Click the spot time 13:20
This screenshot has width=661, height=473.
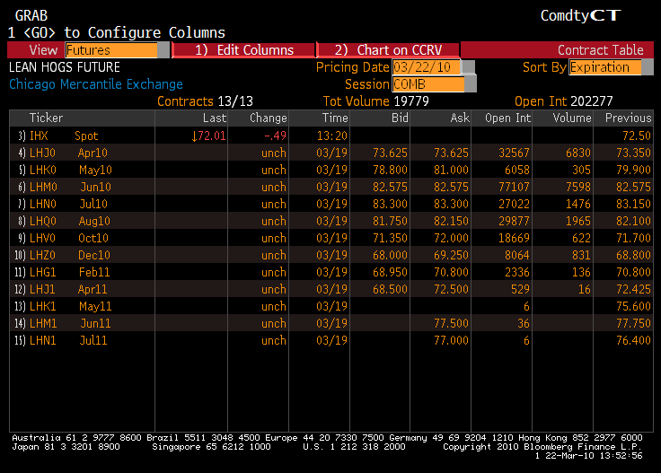(332, 136)
